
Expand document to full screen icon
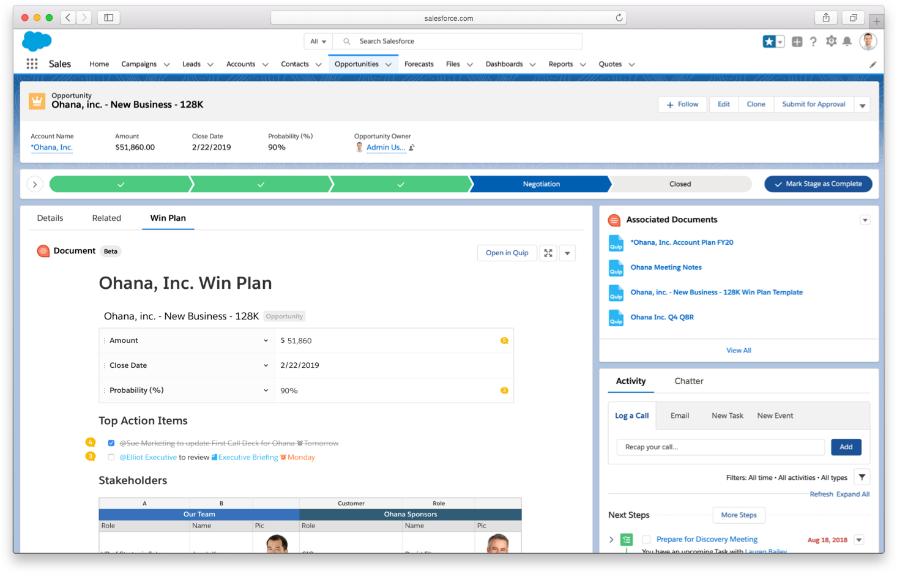click(x=548, y=253)
